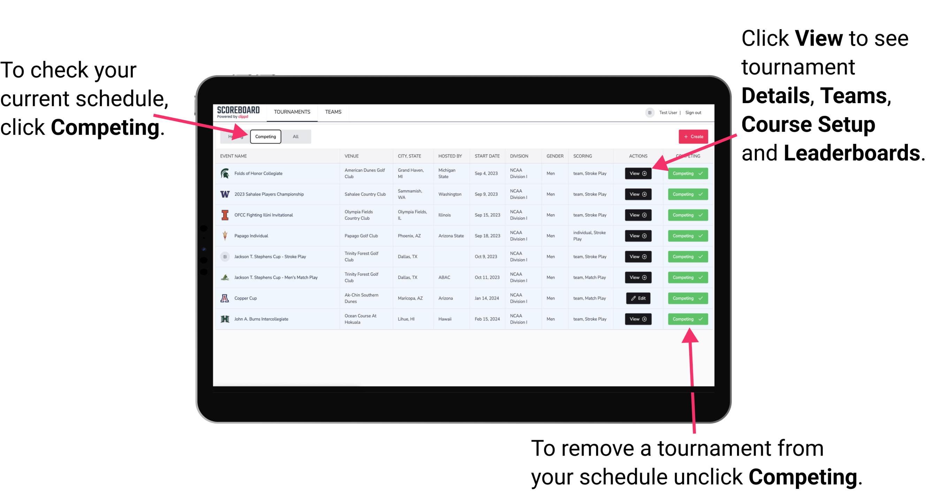926x498 pixels.
Task: Click the View icon for John A. Burns Intercollegiate
Action: pyautogui.click(x=637, y=319)
